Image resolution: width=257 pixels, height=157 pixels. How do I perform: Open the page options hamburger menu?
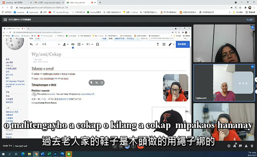tap(164, 44)
